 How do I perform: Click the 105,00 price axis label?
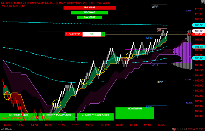199,65
